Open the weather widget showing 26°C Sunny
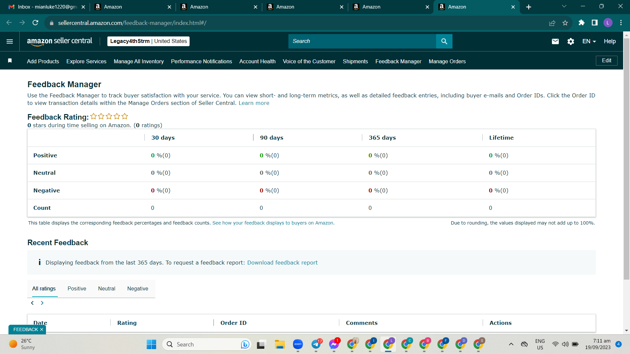This screenshot has width=630, height=354. pyautogui.click(x=22, y=344)
